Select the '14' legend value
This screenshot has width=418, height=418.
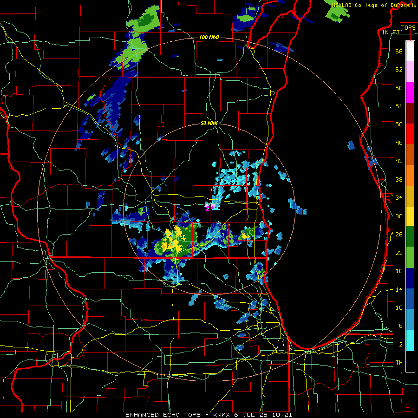pyautogui.click(x=399, y=289)
